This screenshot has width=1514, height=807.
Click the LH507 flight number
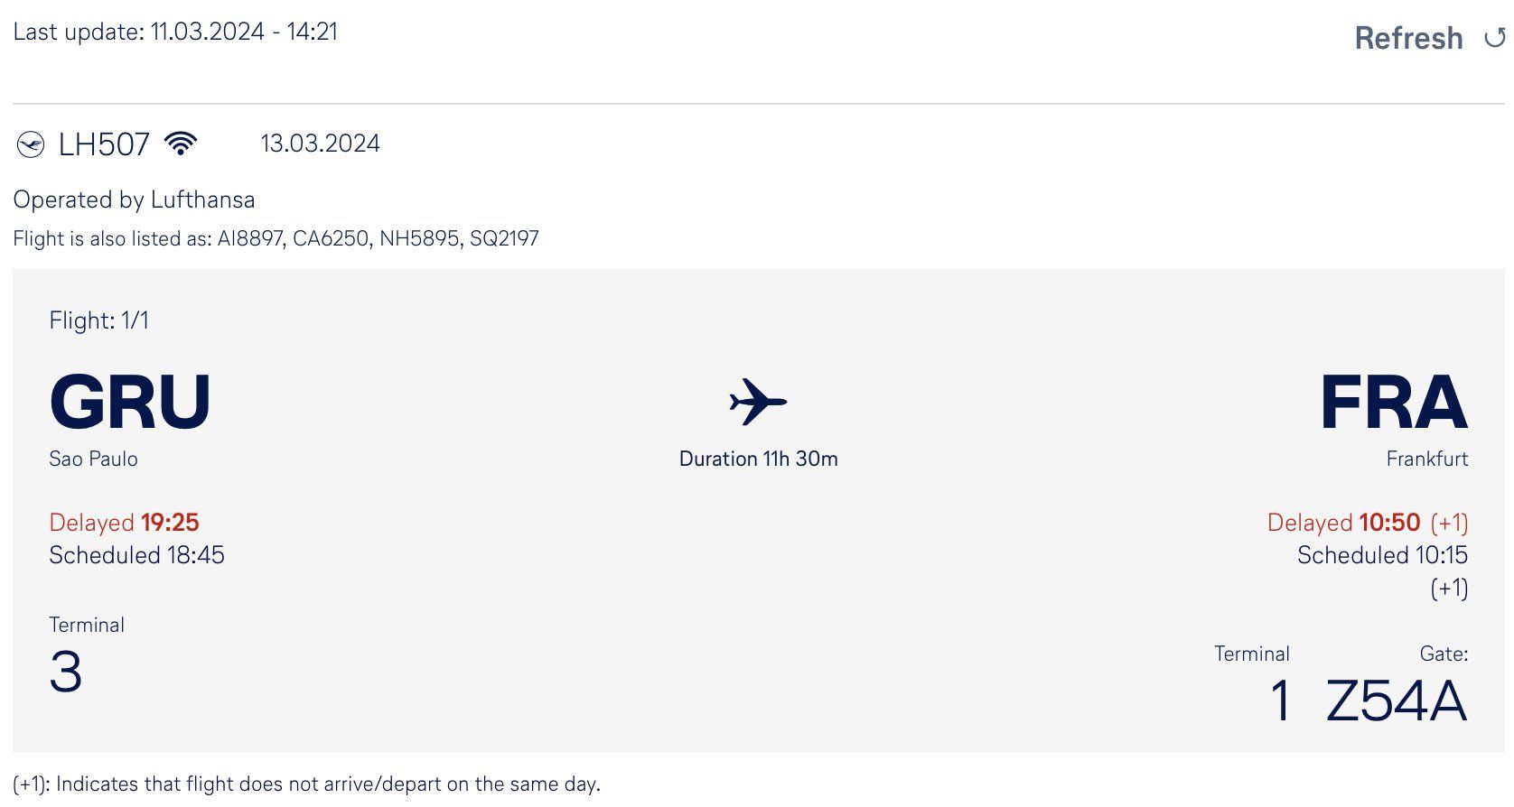pyautogui.click(x=104, y=144)
